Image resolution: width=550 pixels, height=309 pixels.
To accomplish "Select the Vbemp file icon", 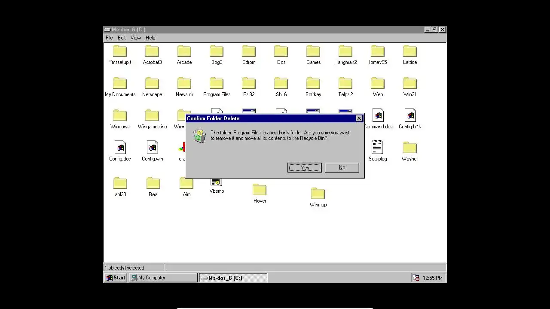I will 217,182.
